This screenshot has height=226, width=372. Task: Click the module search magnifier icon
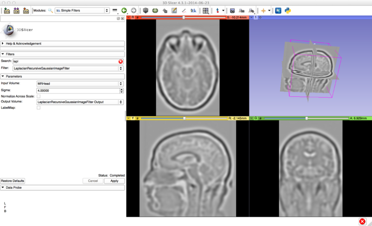pos(50,10)
